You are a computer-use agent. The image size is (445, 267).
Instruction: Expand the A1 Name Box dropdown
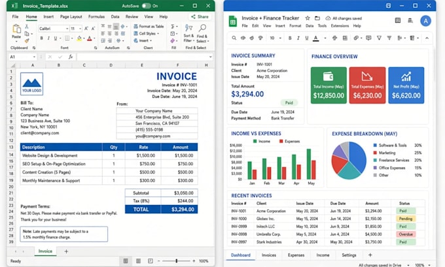point(34,57)
